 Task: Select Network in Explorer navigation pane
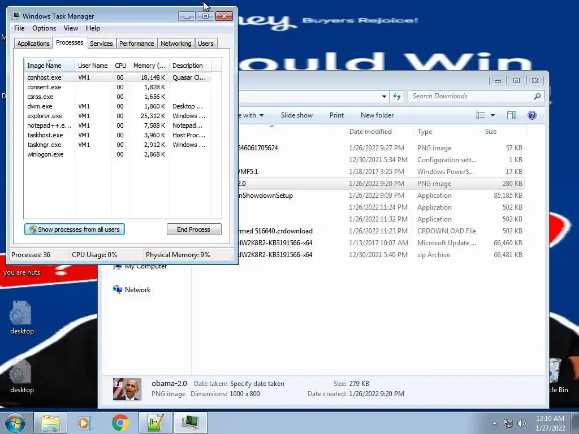(132, 290)
